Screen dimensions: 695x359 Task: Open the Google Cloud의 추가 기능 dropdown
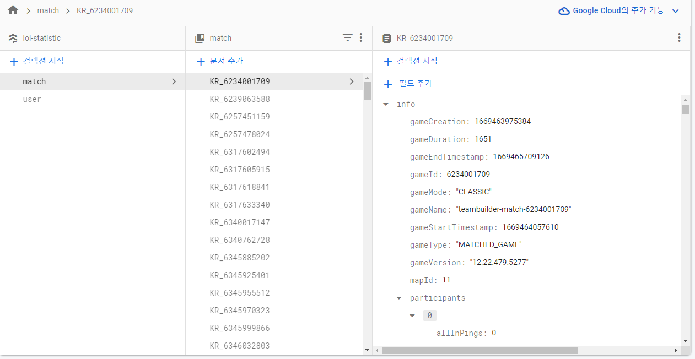pyautogui.click(x=675, y=10)
